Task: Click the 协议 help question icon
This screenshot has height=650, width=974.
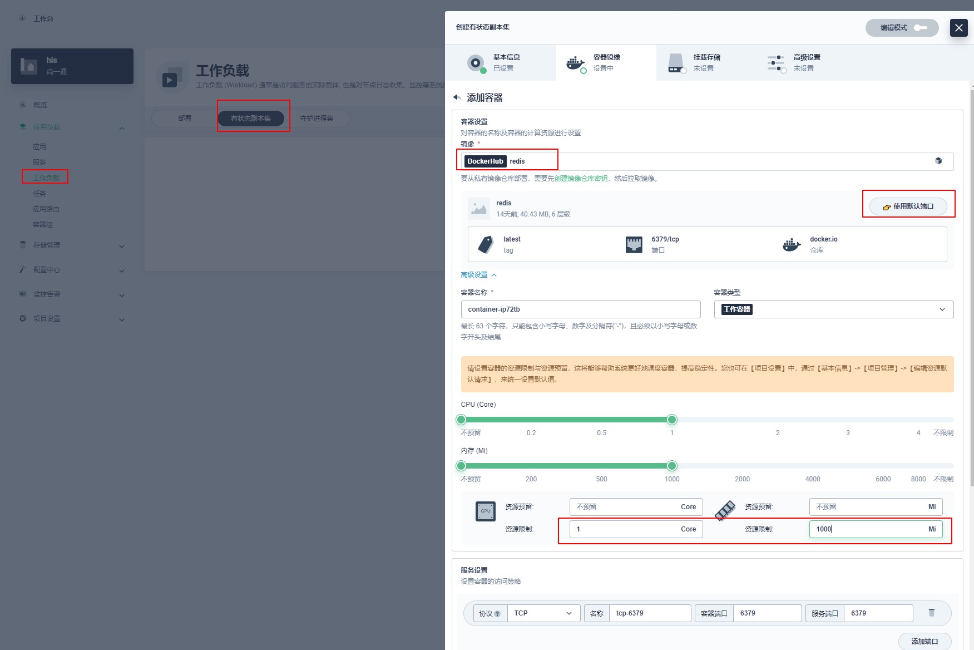Action: pyautogui.click(x=497, y=614)
